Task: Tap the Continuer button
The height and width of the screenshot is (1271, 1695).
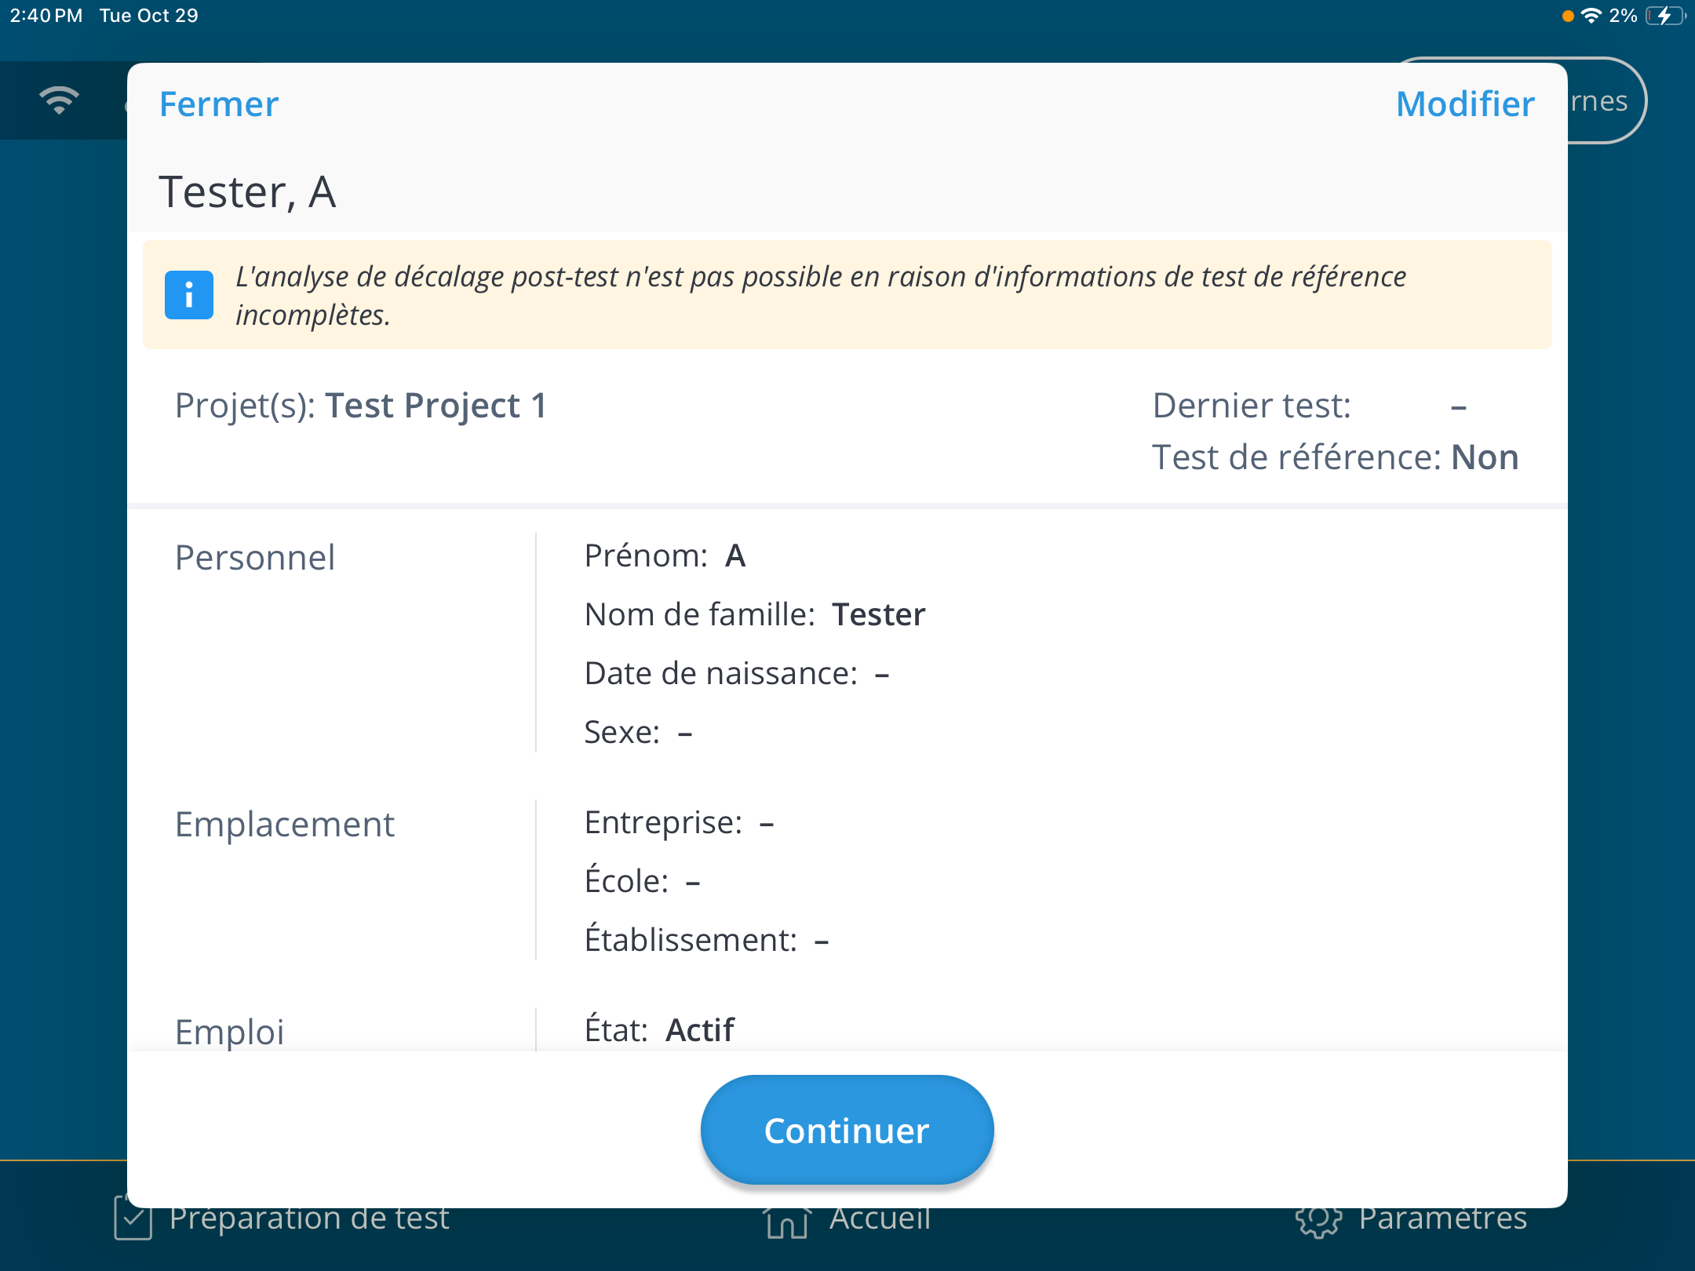Action: point(847,1130)
